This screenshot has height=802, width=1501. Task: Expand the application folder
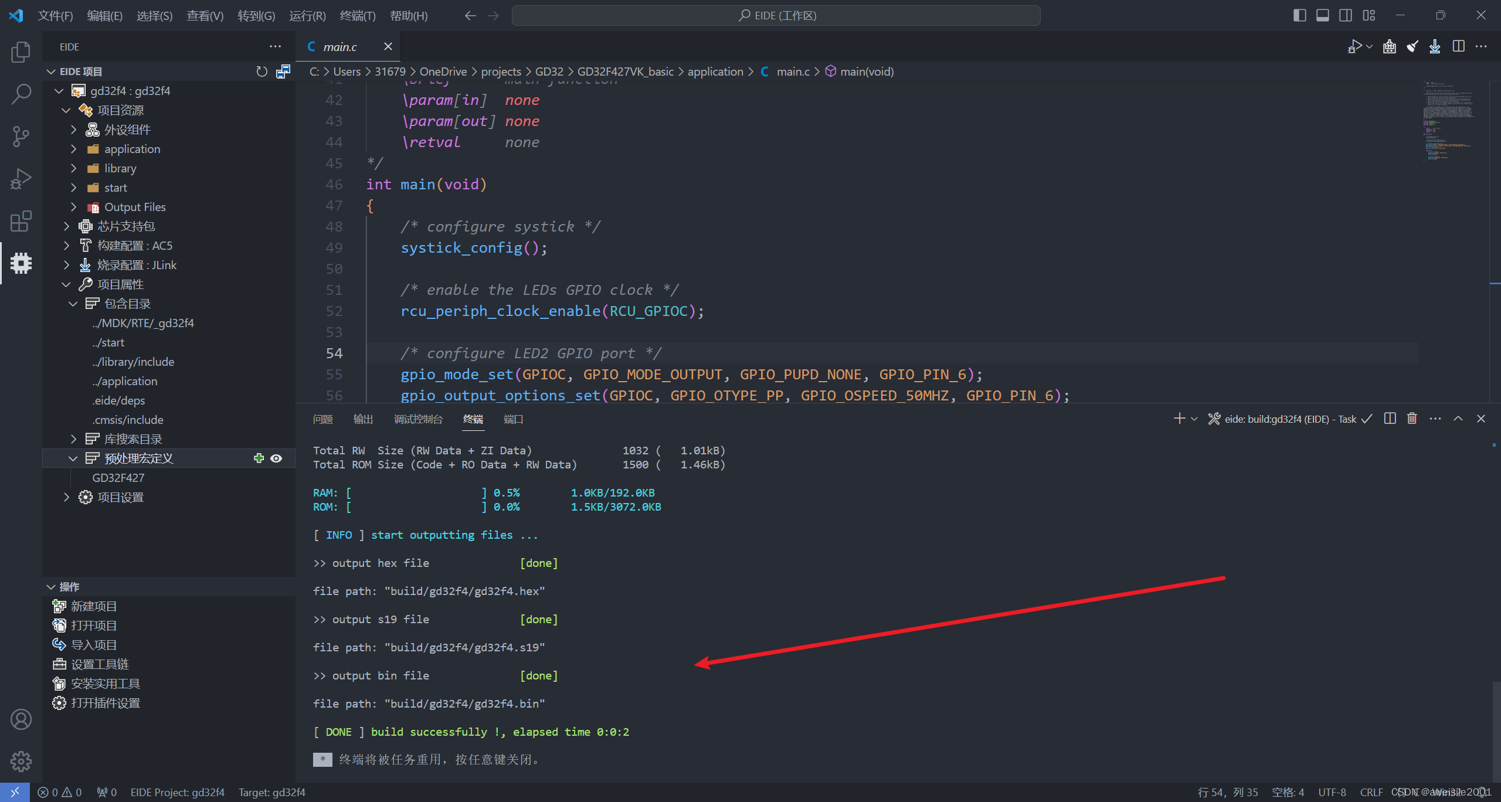tap(73, 149)
